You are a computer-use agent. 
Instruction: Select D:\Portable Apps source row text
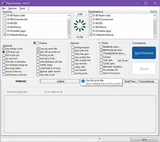tap(16, 31)
